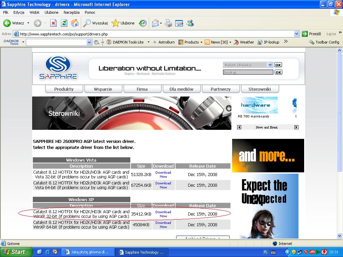Download Vista 32-bit Catalyst 8.12 driver

(163, 174)
